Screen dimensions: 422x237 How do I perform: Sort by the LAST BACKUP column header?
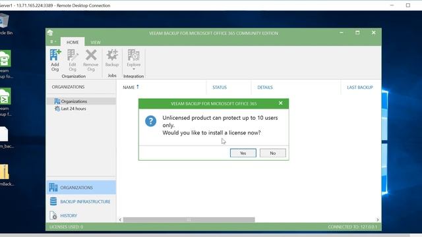(x=360, y=88)
